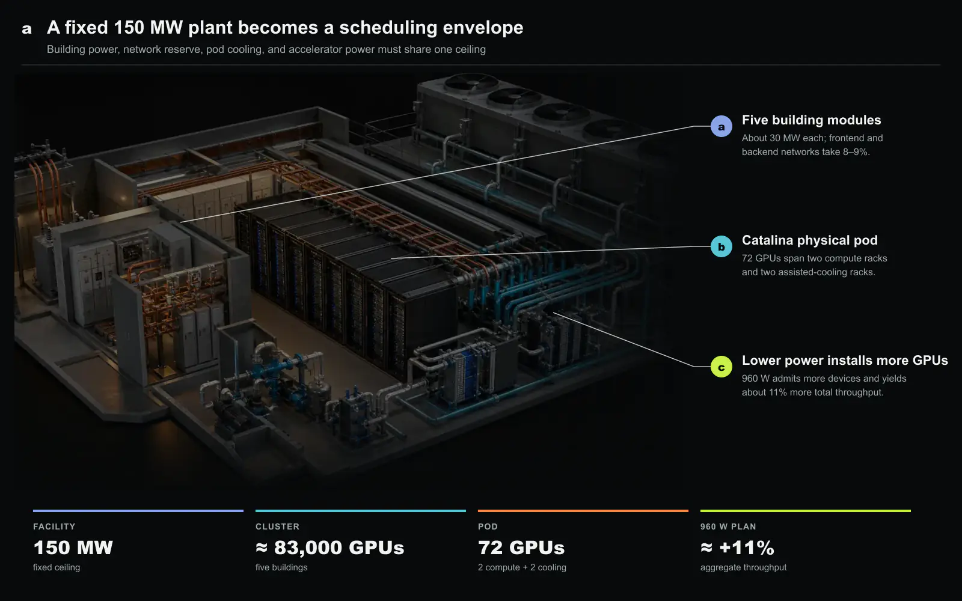Click the purple circle marker labeled a
962x601 pixels.
click(721, 126)
